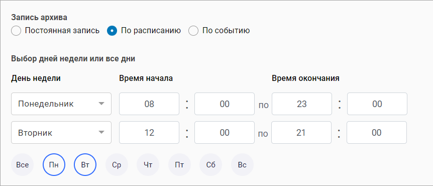Enable the Ср day circle

tap(117, 165)
